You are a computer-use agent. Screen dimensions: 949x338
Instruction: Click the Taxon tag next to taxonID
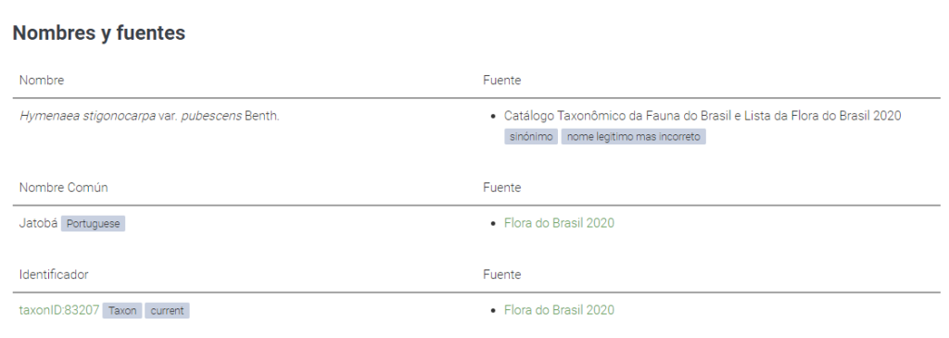pyautogui.click(x=122, y=311)
